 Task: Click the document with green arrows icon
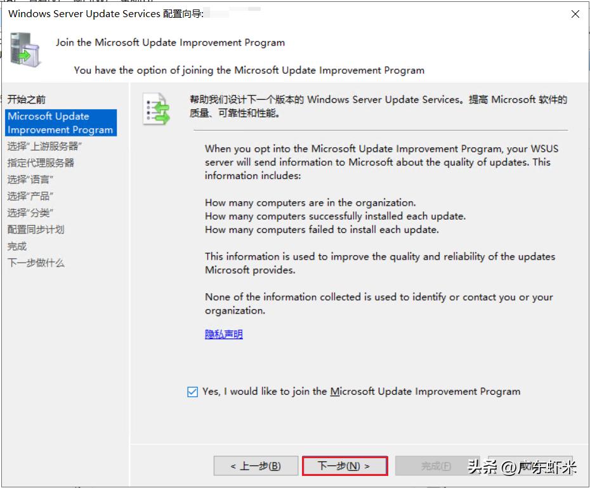tap(157, 109)
